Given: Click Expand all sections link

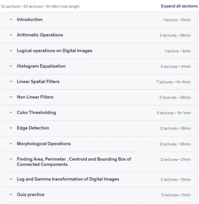Looking at the screenshot, I should click(x=179, y=6).
